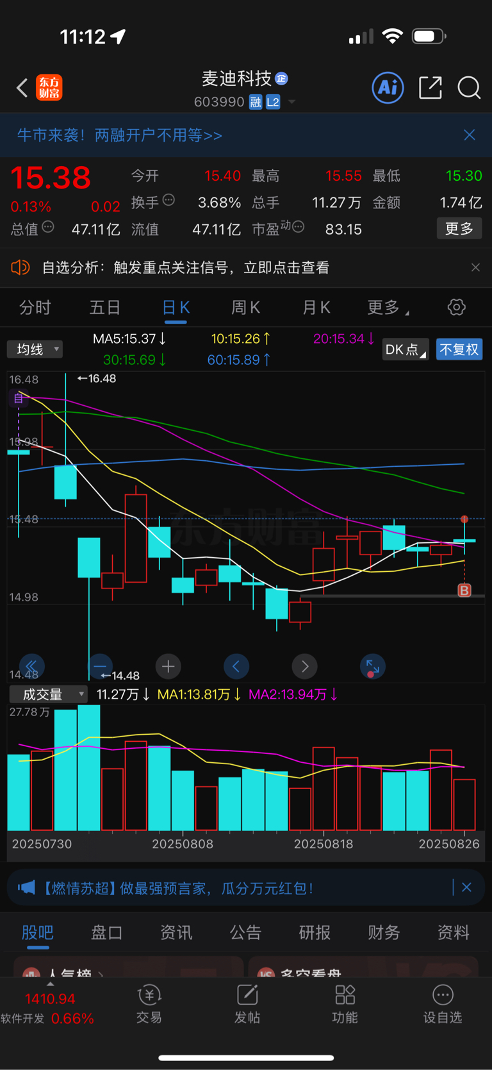Open the 均线 indicator dropdown

[x=35, y=349]
